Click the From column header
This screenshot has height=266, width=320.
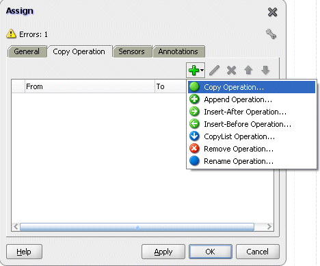click(x=90, y=86)
